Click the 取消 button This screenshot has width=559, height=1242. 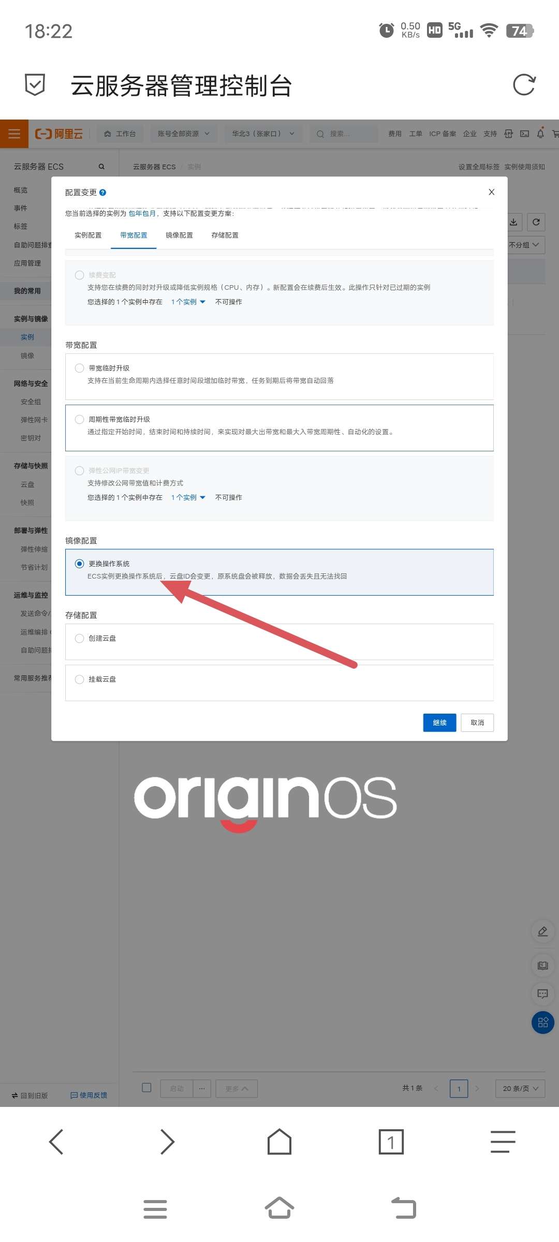click(x=477, y=722)
